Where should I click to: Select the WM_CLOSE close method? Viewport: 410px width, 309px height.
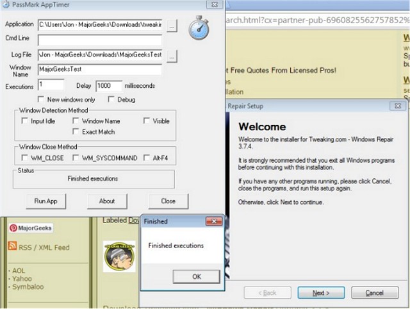24,158
